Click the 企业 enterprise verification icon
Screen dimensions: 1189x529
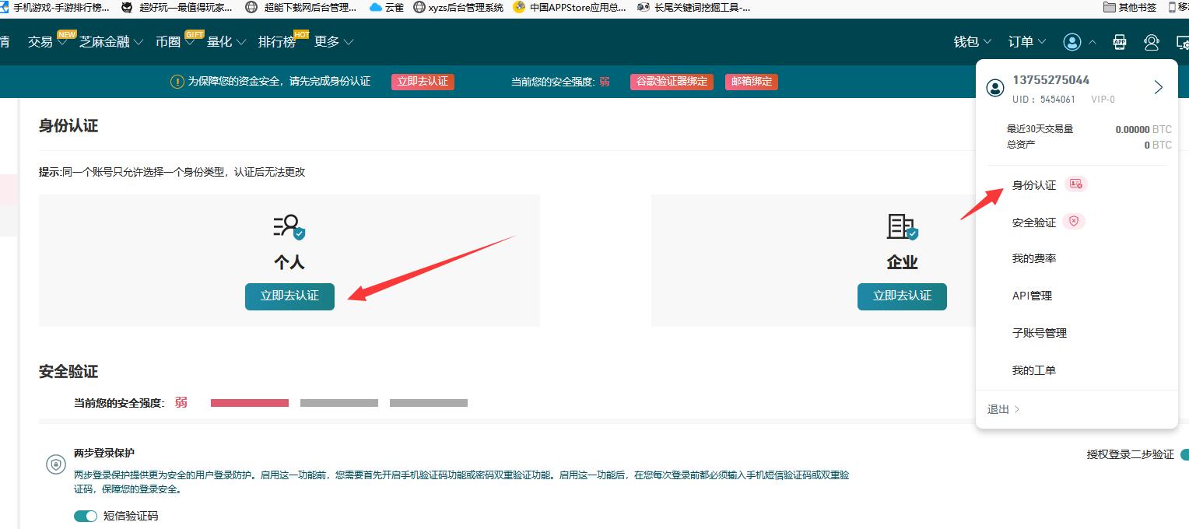click(x=902, y=228)
